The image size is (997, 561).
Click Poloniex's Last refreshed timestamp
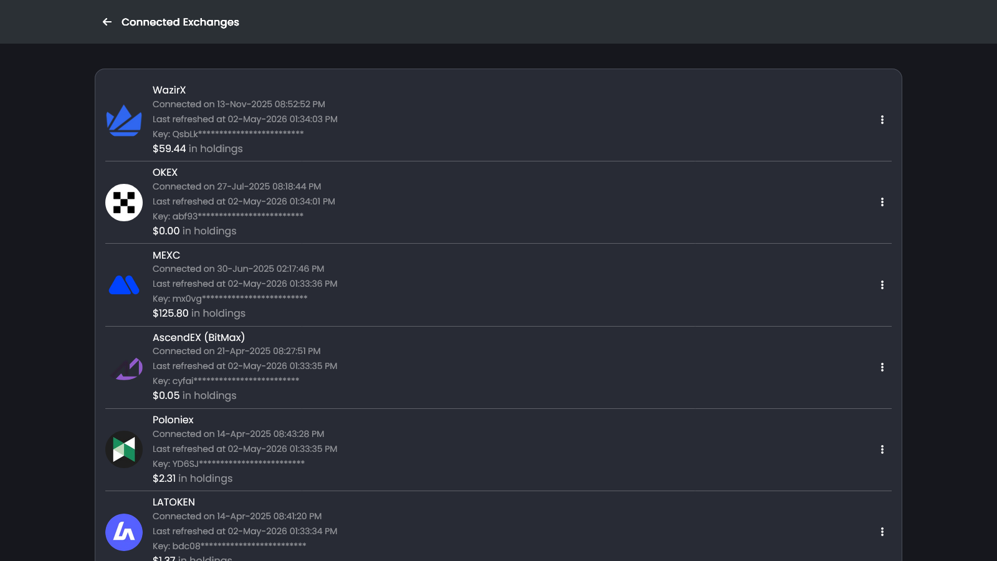245,449
